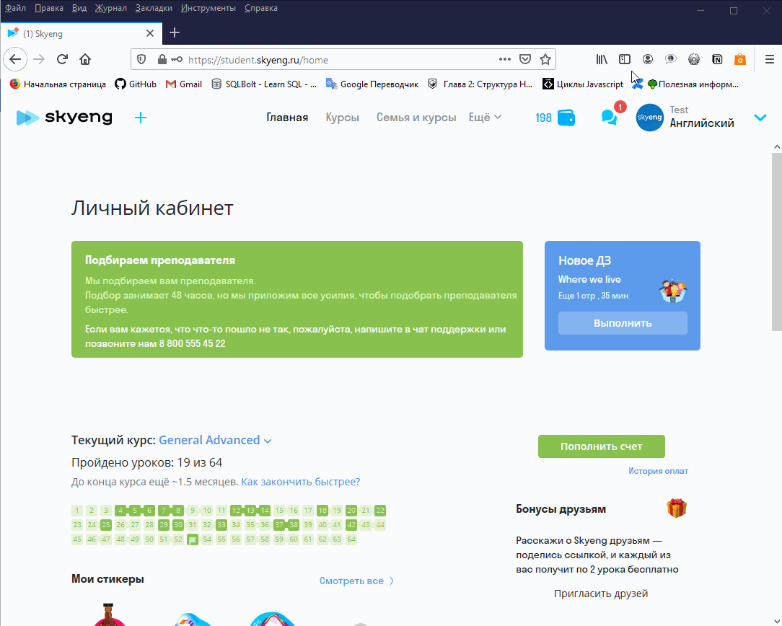The image size is (782, 626).
Task: Select lesson 25 in progress grid
Action: (106, 525)
